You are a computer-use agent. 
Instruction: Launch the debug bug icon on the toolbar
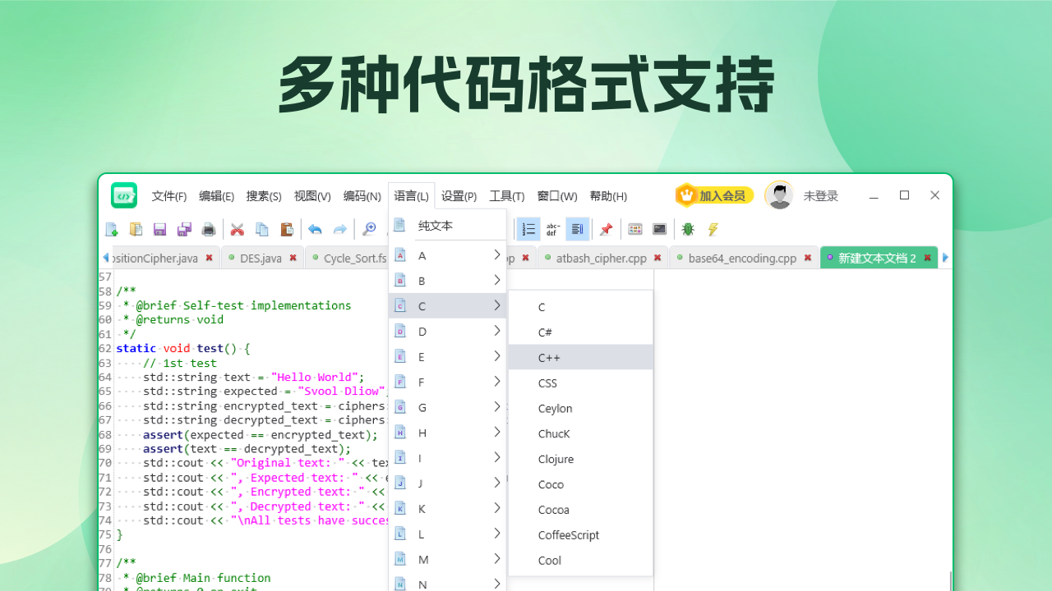(688, 229)
